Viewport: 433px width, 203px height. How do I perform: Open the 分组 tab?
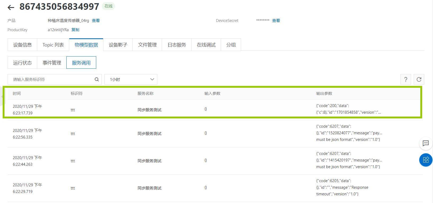[231, 45]
